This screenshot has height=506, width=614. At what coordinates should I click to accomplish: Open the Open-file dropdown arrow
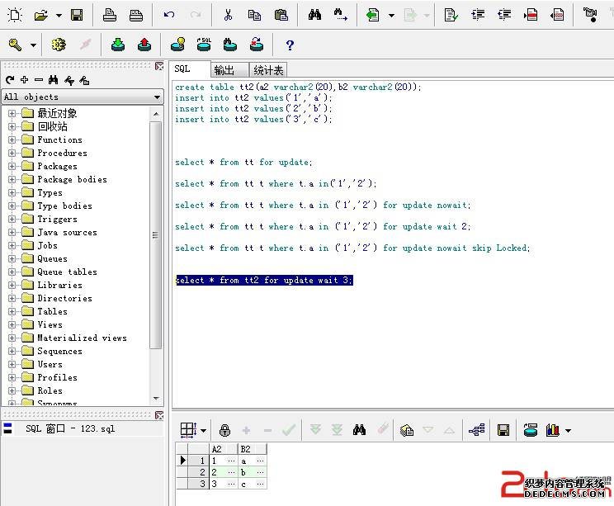point(58,15)
